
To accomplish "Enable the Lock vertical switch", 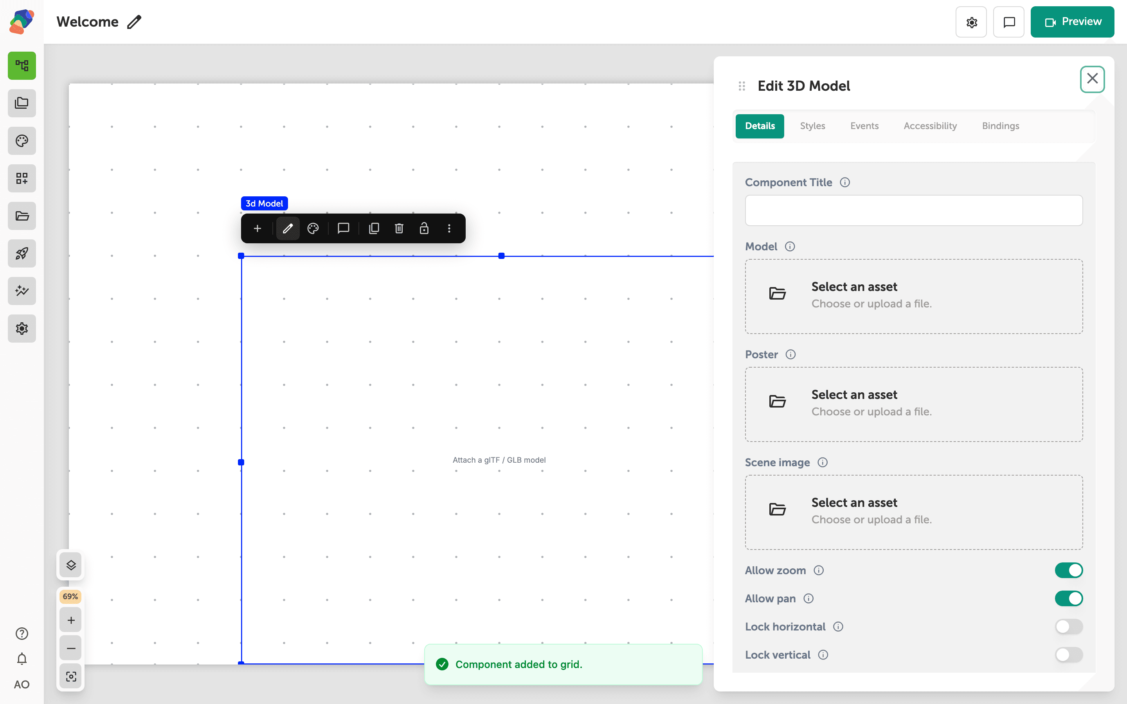I will pyautogui.click(x=1068, y=655).
